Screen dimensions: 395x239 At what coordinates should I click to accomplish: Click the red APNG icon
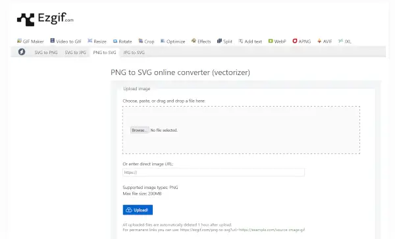pyautogui.click(x=295, y=41)
